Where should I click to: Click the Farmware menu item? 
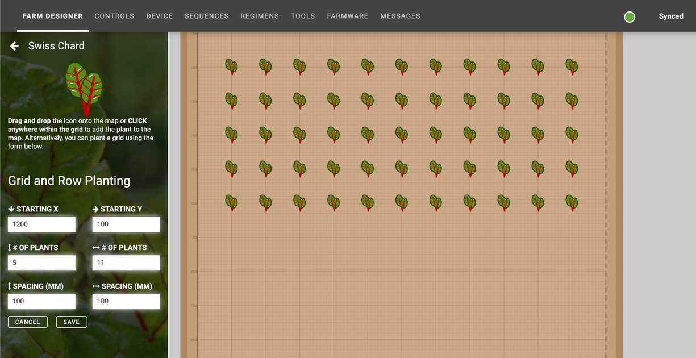347,16
